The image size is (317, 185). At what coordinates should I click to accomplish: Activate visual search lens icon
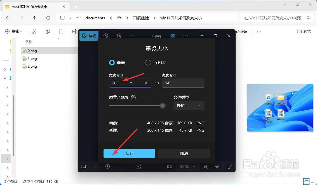point(139,167)
